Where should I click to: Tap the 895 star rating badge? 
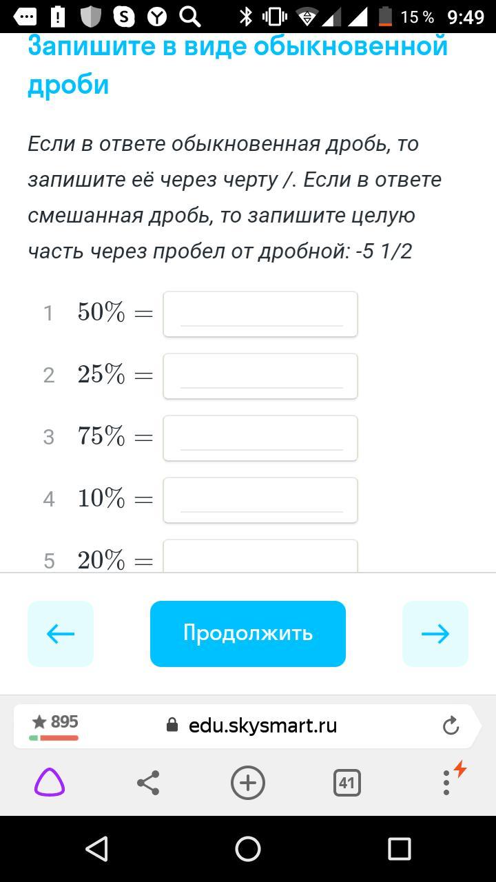(54, 726)
